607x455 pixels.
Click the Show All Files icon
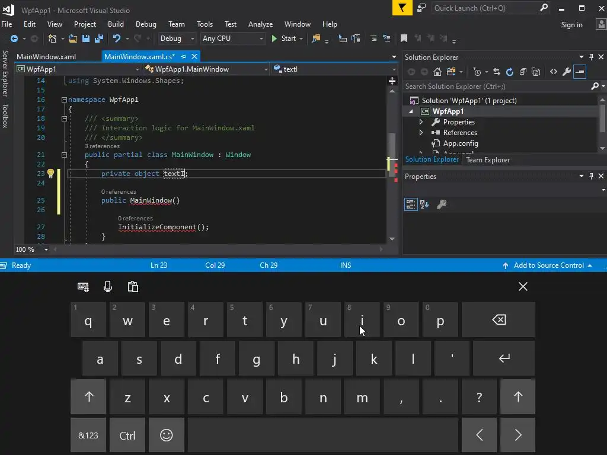click(536, 72)
